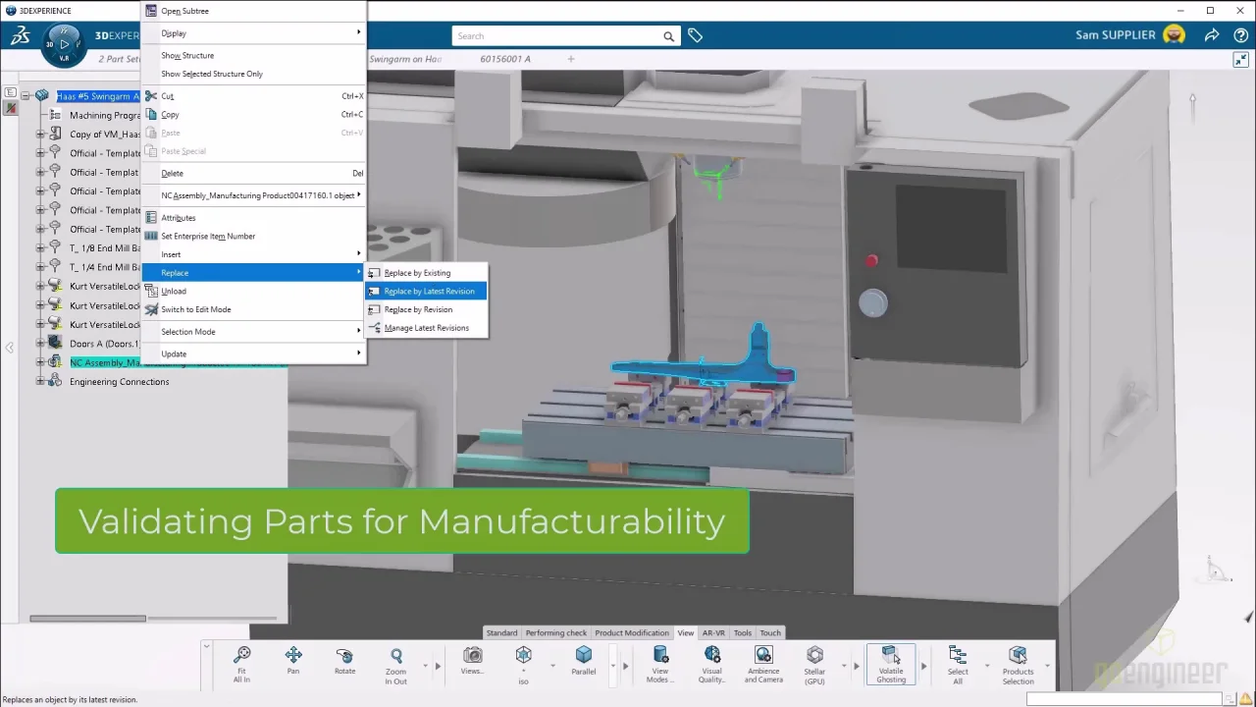Open Visual Quality settings
Viewport: 1256px width, 707px height.
[x=712, y=656]
